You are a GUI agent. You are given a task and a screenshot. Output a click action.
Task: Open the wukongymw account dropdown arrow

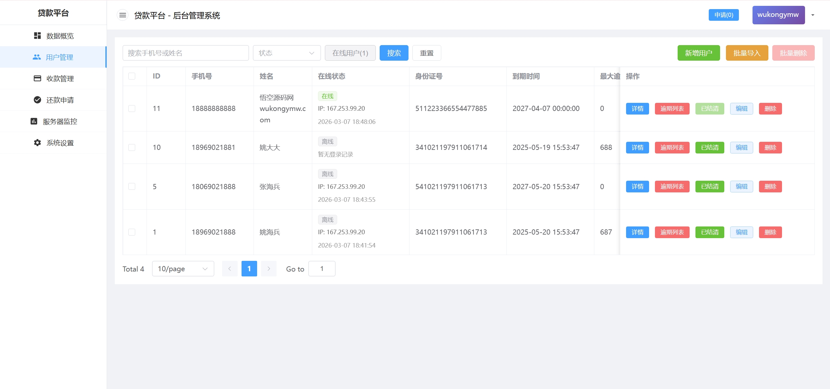click(813, 15)
